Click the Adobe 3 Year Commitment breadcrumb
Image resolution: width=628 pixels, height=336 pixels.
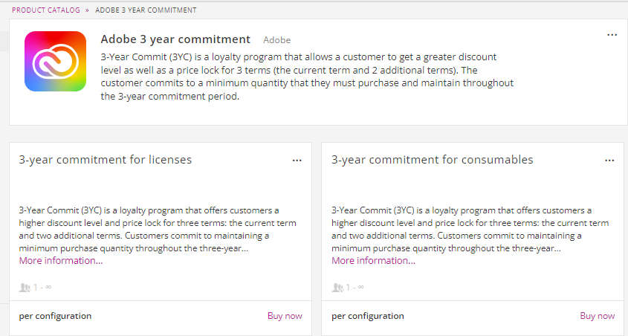point(146,10)
